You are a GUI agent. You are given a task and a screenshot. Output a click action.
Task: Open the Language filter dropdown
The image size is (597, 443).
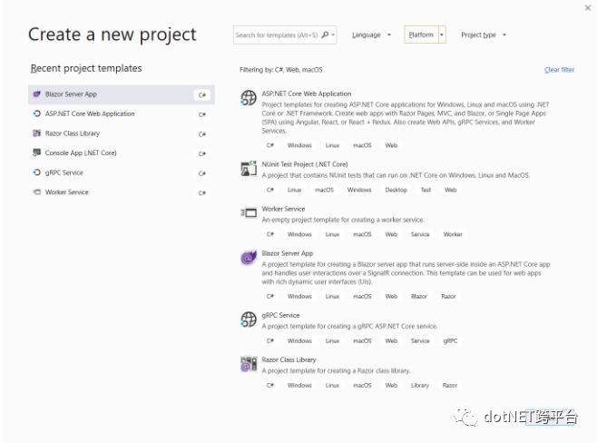click(371, 35)
